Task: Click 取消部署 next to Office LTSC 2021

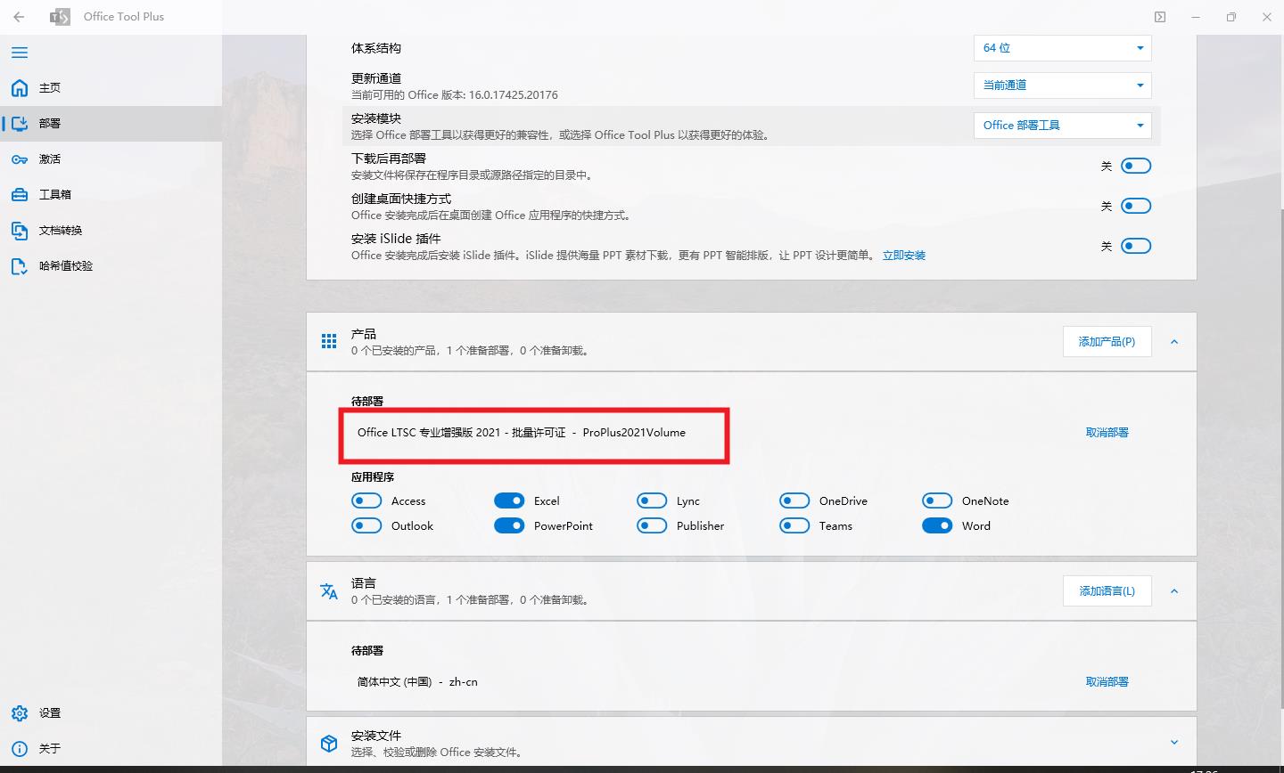Action: [x=1107, y=432]
